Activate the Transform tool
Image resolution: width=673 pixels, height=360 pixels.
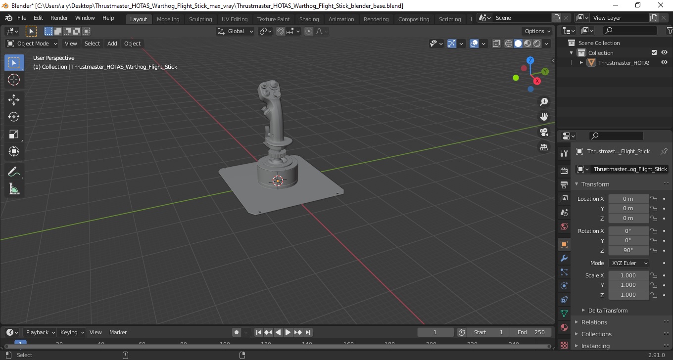(x=14, y=151)
